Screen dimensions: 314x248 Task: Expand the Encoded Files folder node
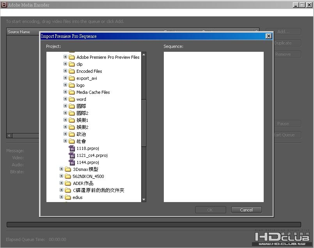click(x=65, y=71)
